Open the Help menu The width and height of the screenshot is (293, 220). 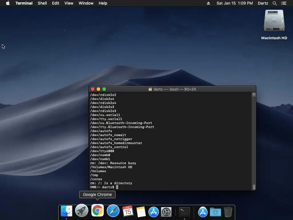(103, 3)
